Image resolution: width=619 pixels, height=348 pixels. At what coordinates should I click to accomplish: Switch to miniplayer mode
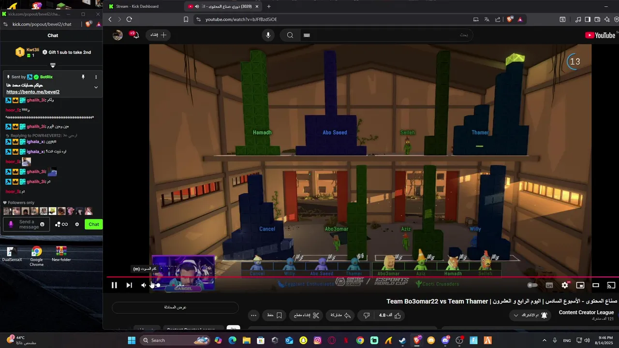coord(580,285)
